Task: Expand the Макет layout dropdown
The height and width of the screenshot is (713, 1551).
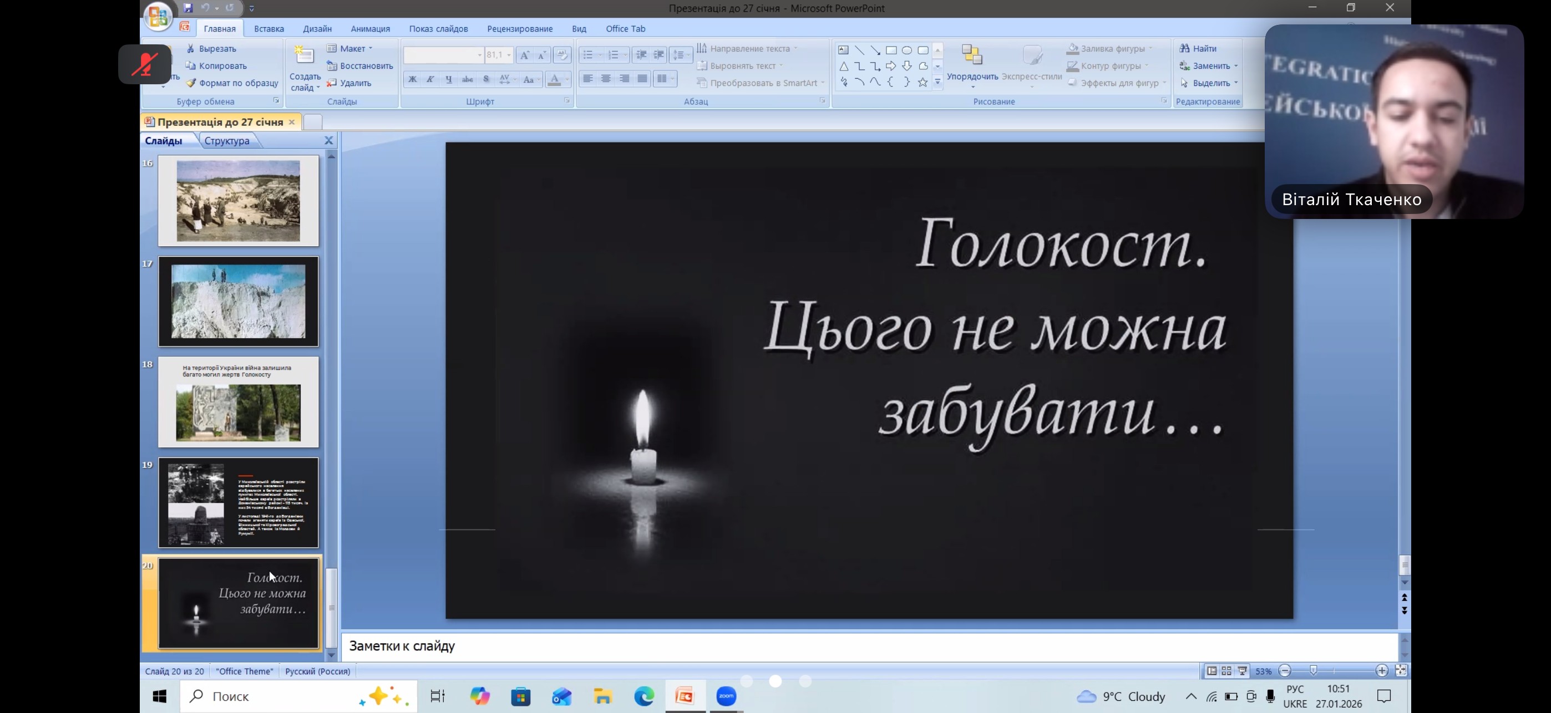Action: [x=371, y=48]
